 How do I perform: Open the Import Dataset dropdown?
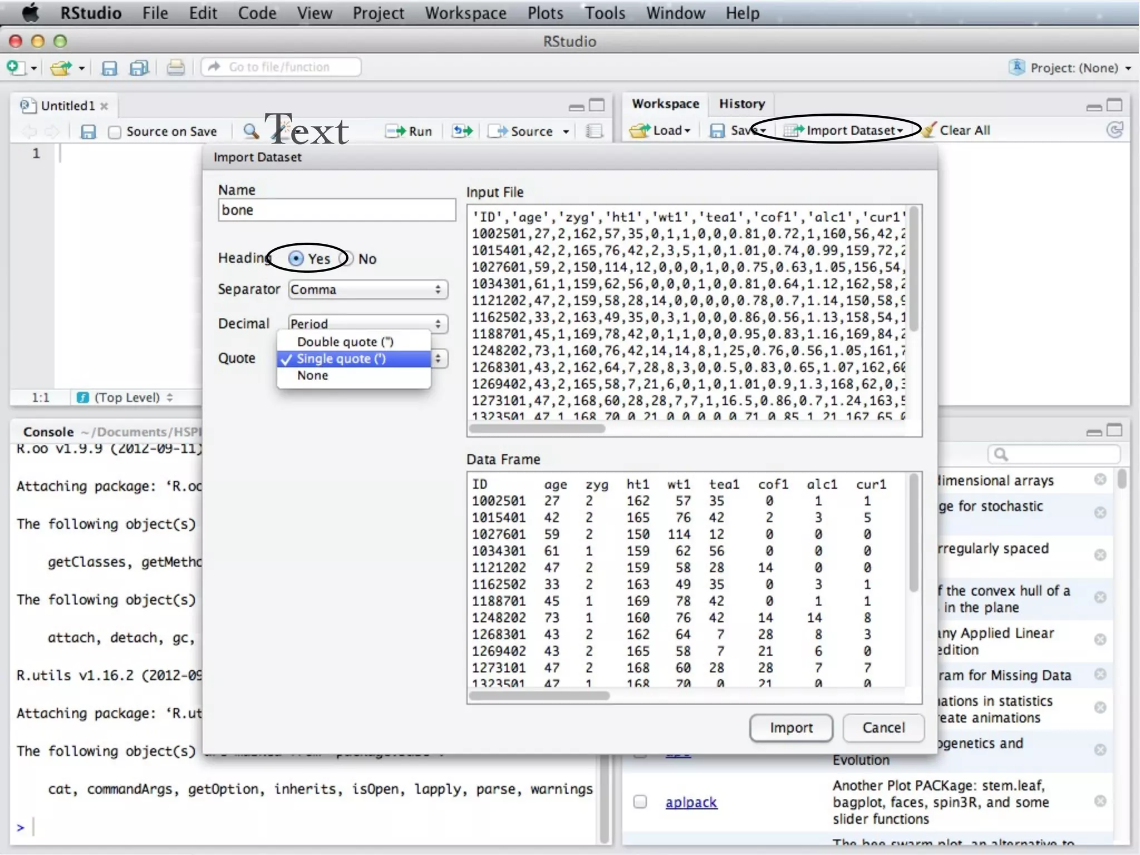pos(843,130)
